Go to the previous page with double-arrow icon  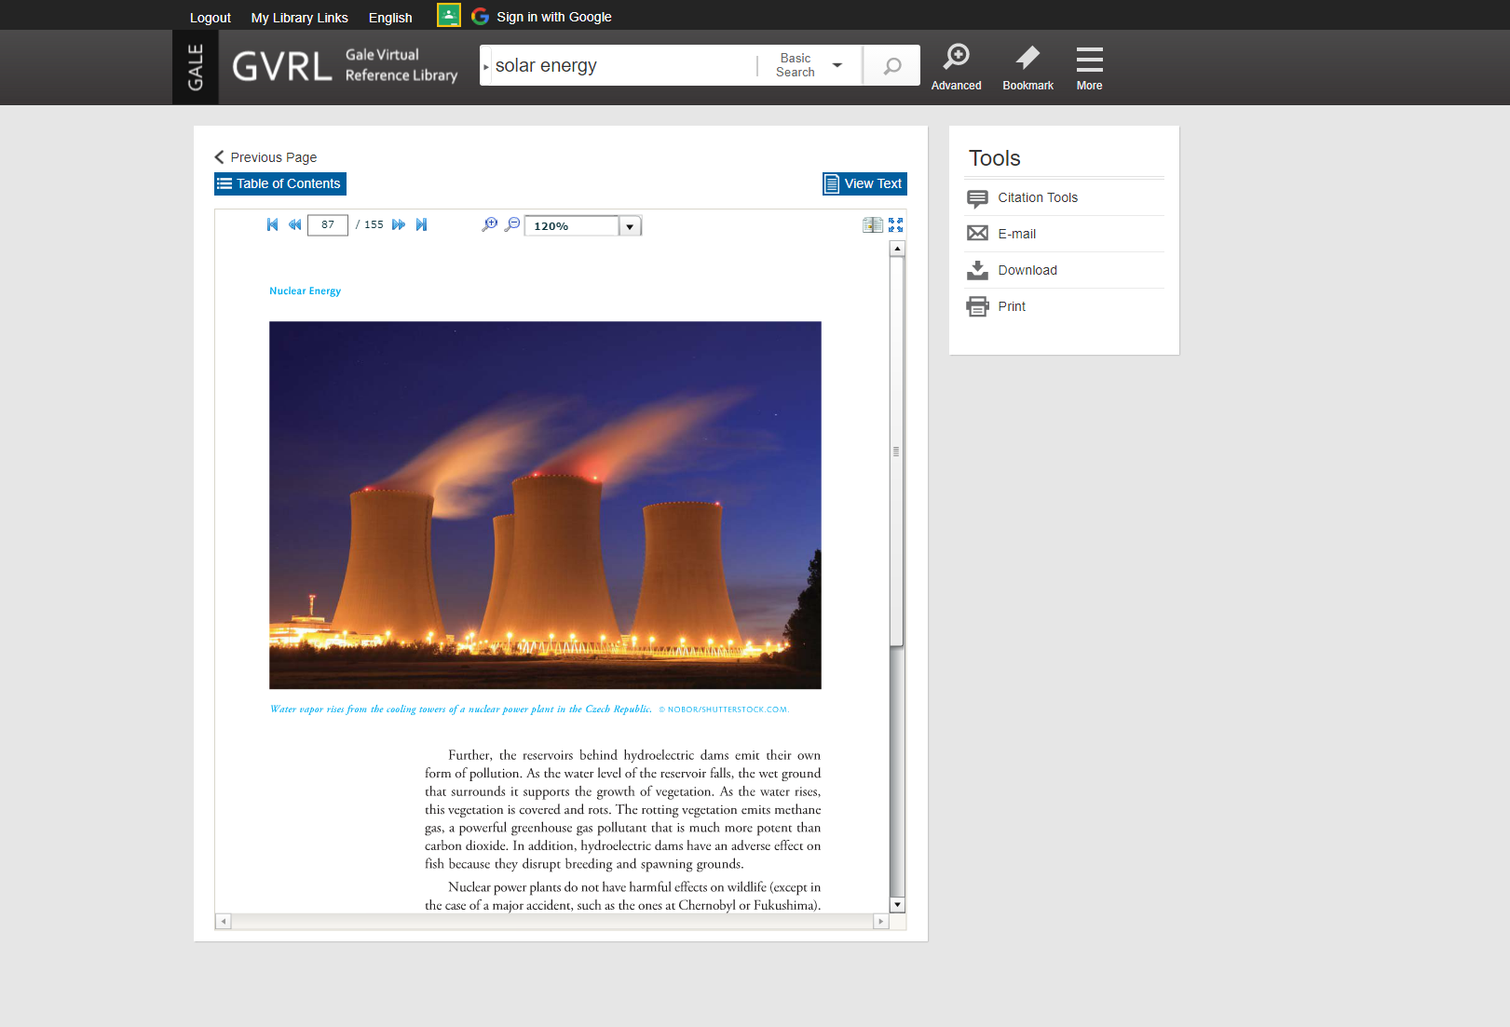pyautogui.click(x=294, y=224)
